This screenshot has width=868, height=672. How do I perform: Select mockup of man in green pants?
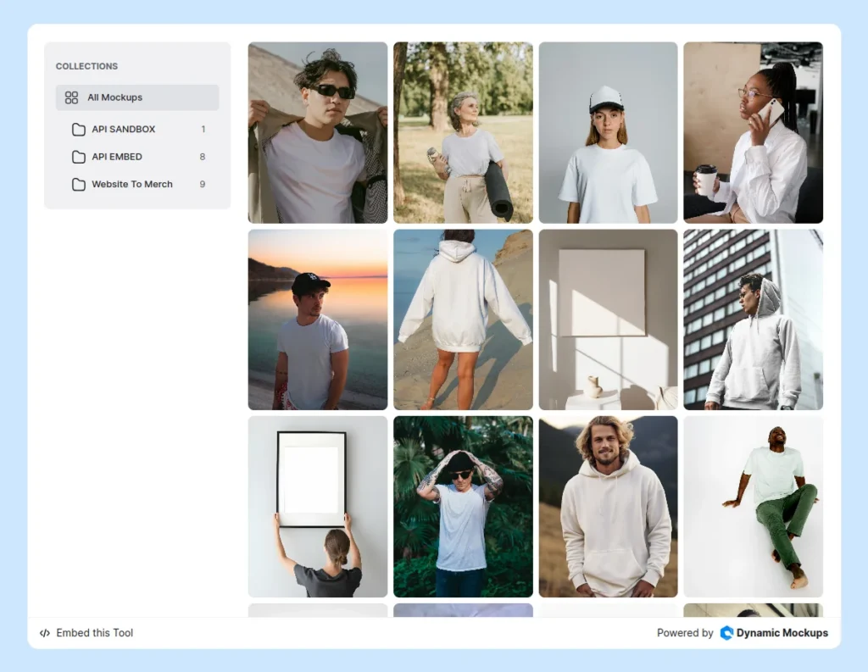click(753, 507)
